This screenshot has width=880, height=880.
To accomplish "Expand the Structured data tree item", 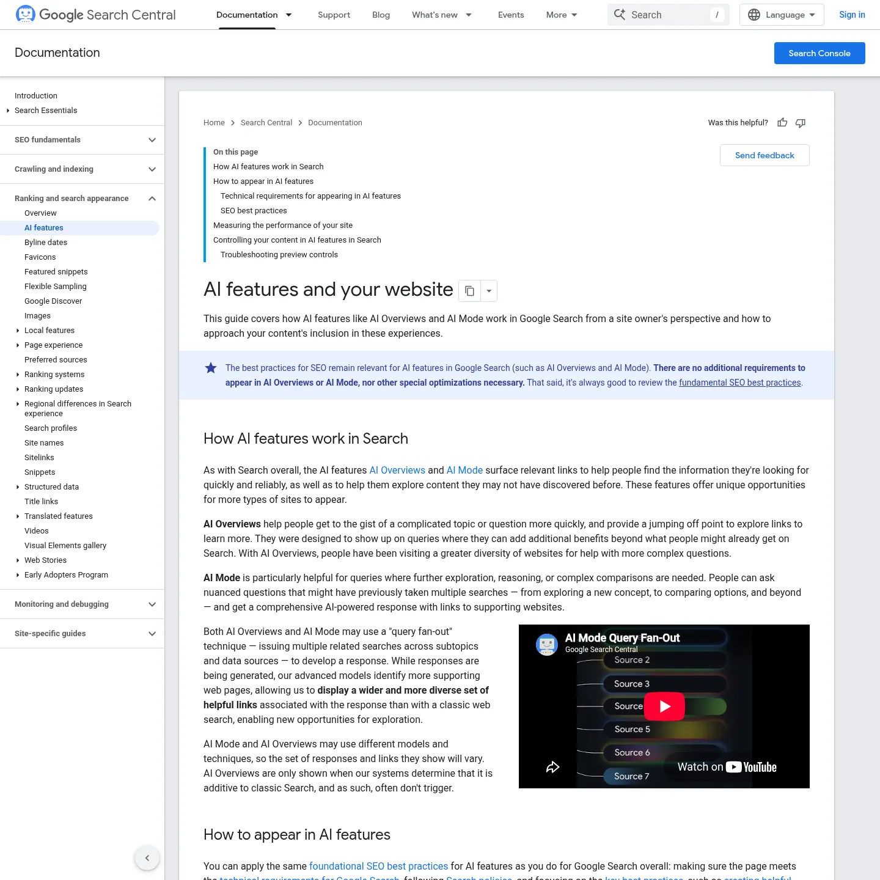I will pos(18,487).
